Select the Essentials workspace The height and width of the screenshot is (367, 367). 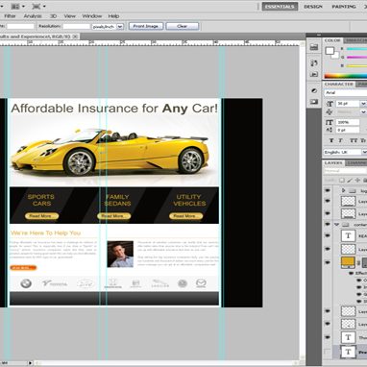click(x=280, y=7)
